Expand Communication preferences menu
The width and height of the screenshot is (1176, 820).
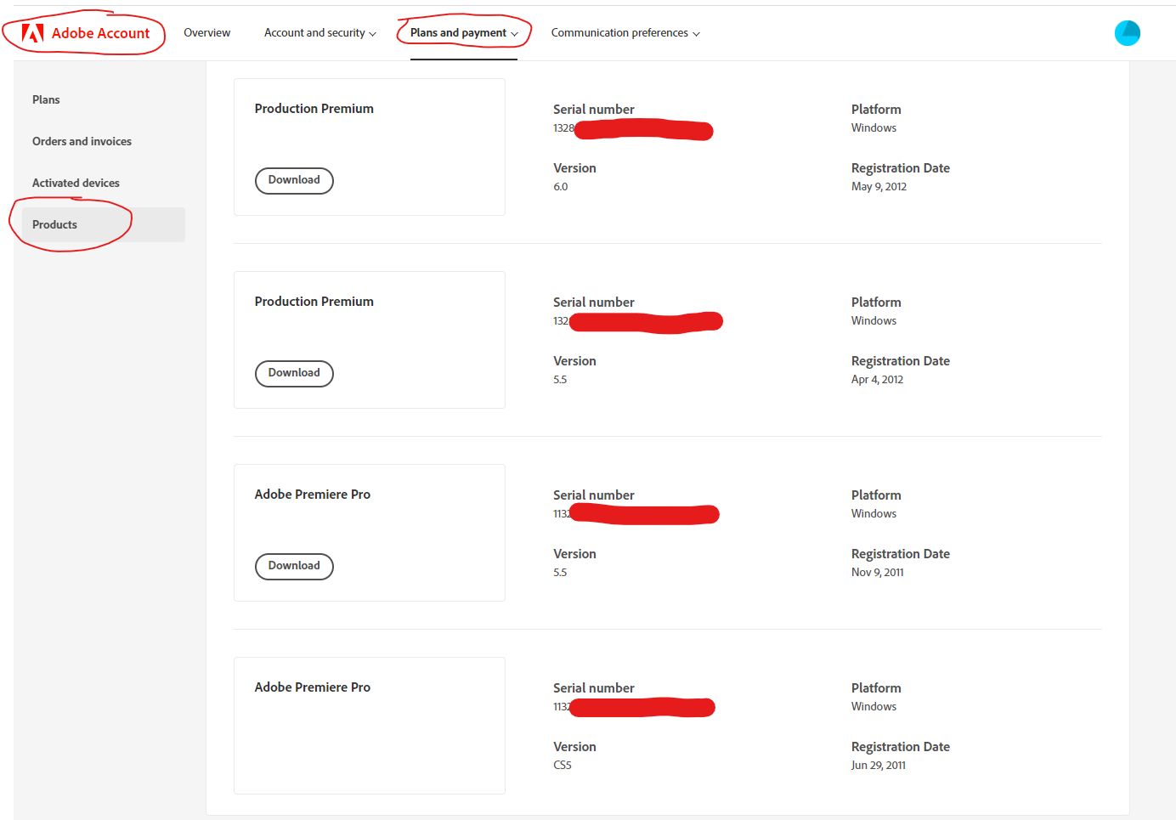(625, 32)
